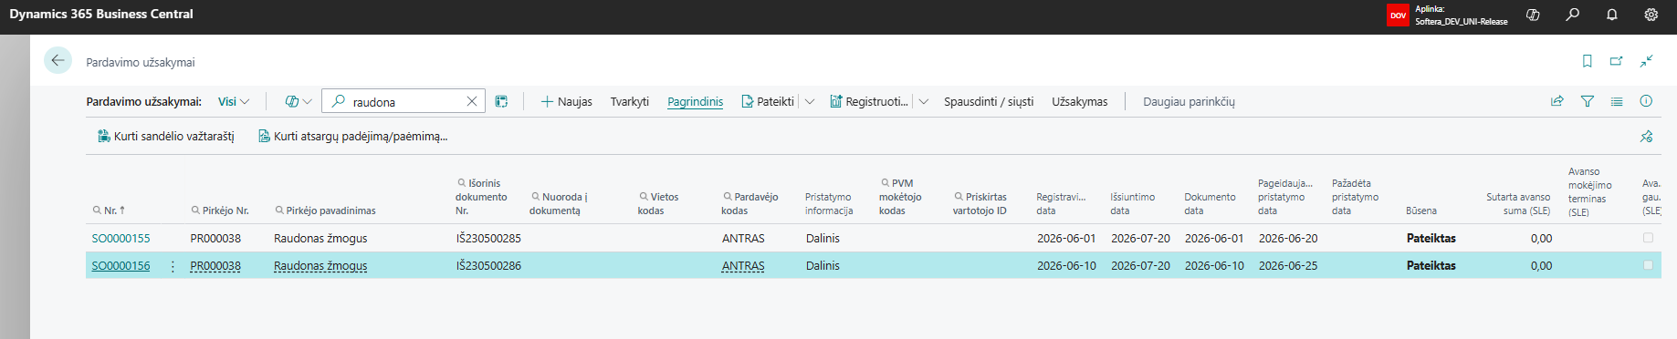Click Pardavimo užsakymai page title

pyautogui.click(x=141, y=62)
